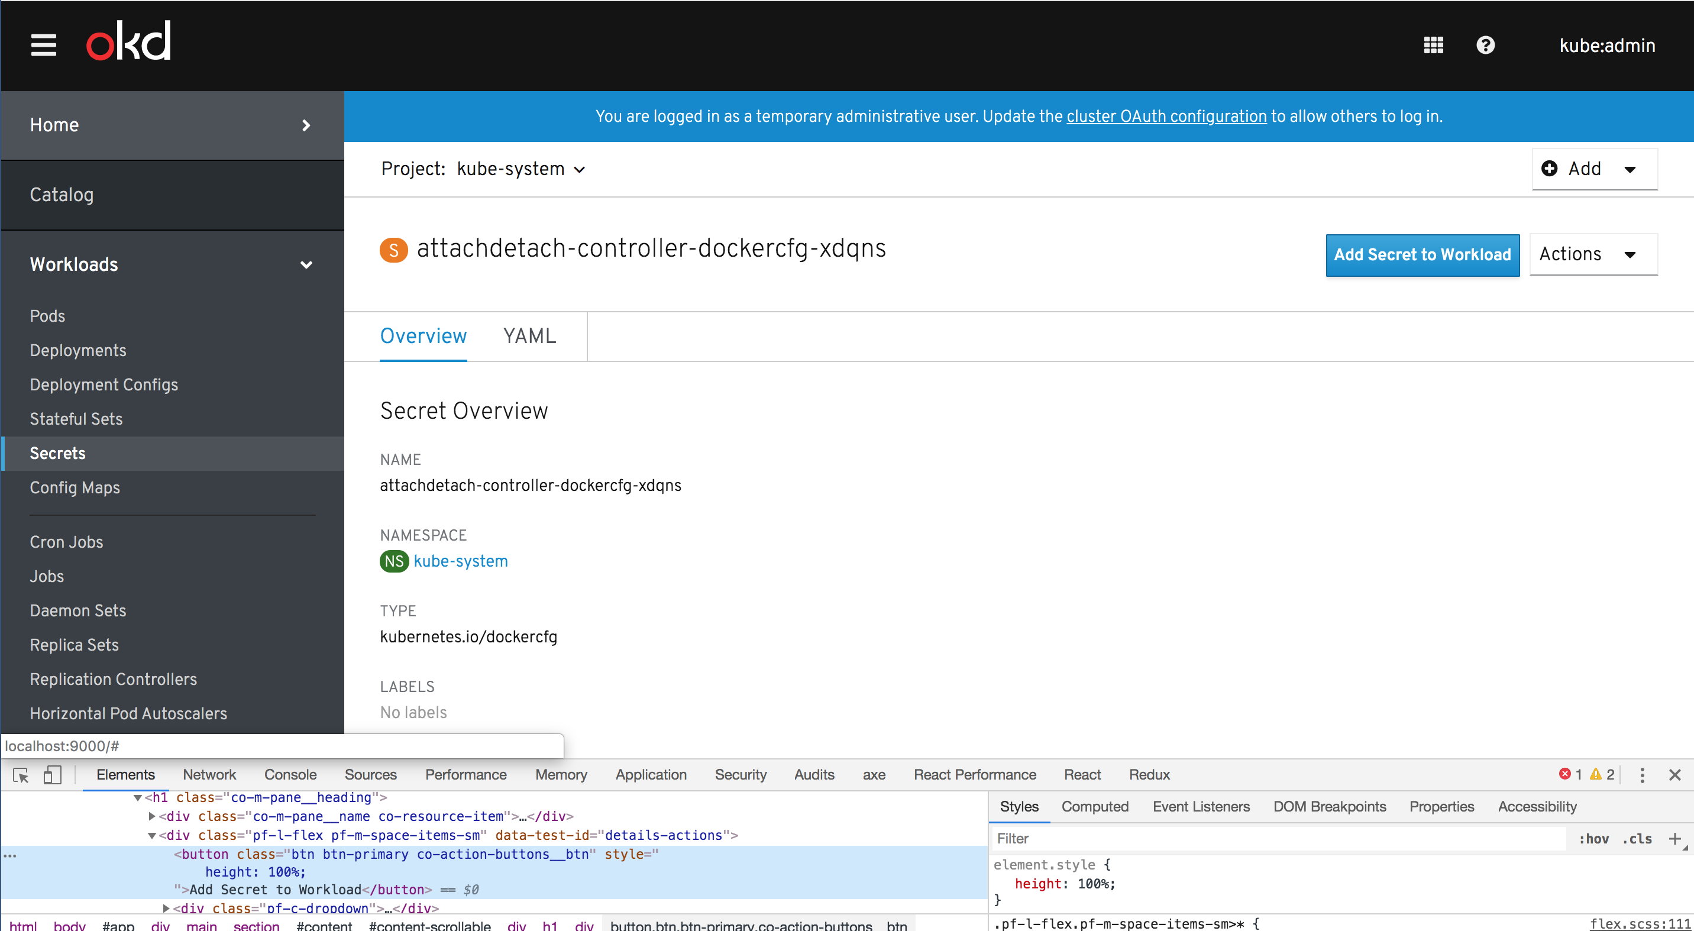Image resolution: width=1694 pixels, height=931 pixels.
Task: Click the hamburger navigation menu icon
Action: (x=43, y=46)
